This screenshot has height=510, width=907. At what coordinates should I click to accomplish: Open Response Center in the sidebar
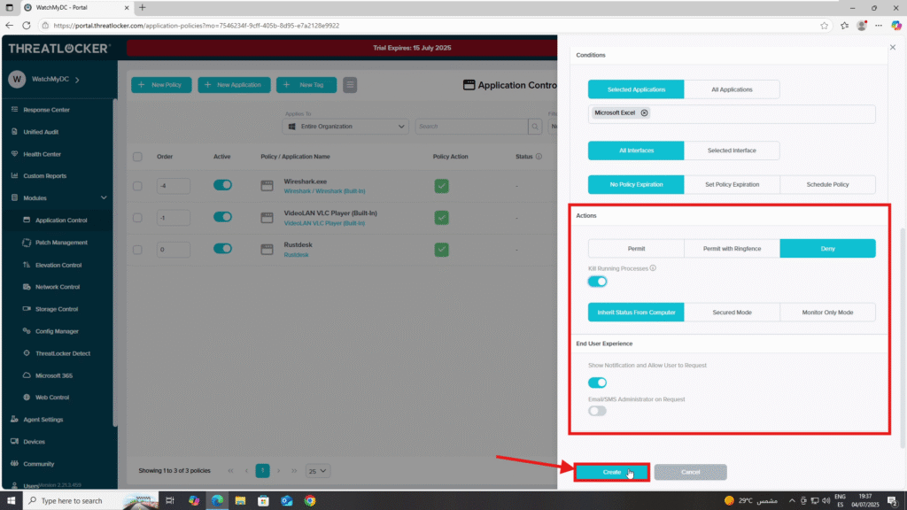(46, 110)
